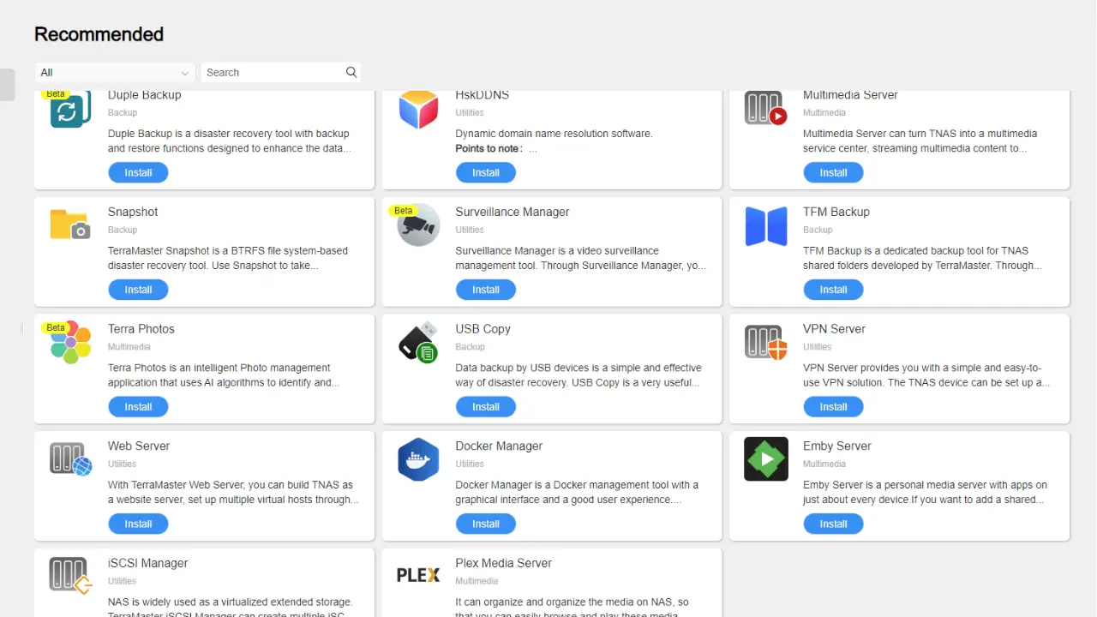
Task: Install Snapshot
Action: (x=138, y=290)
